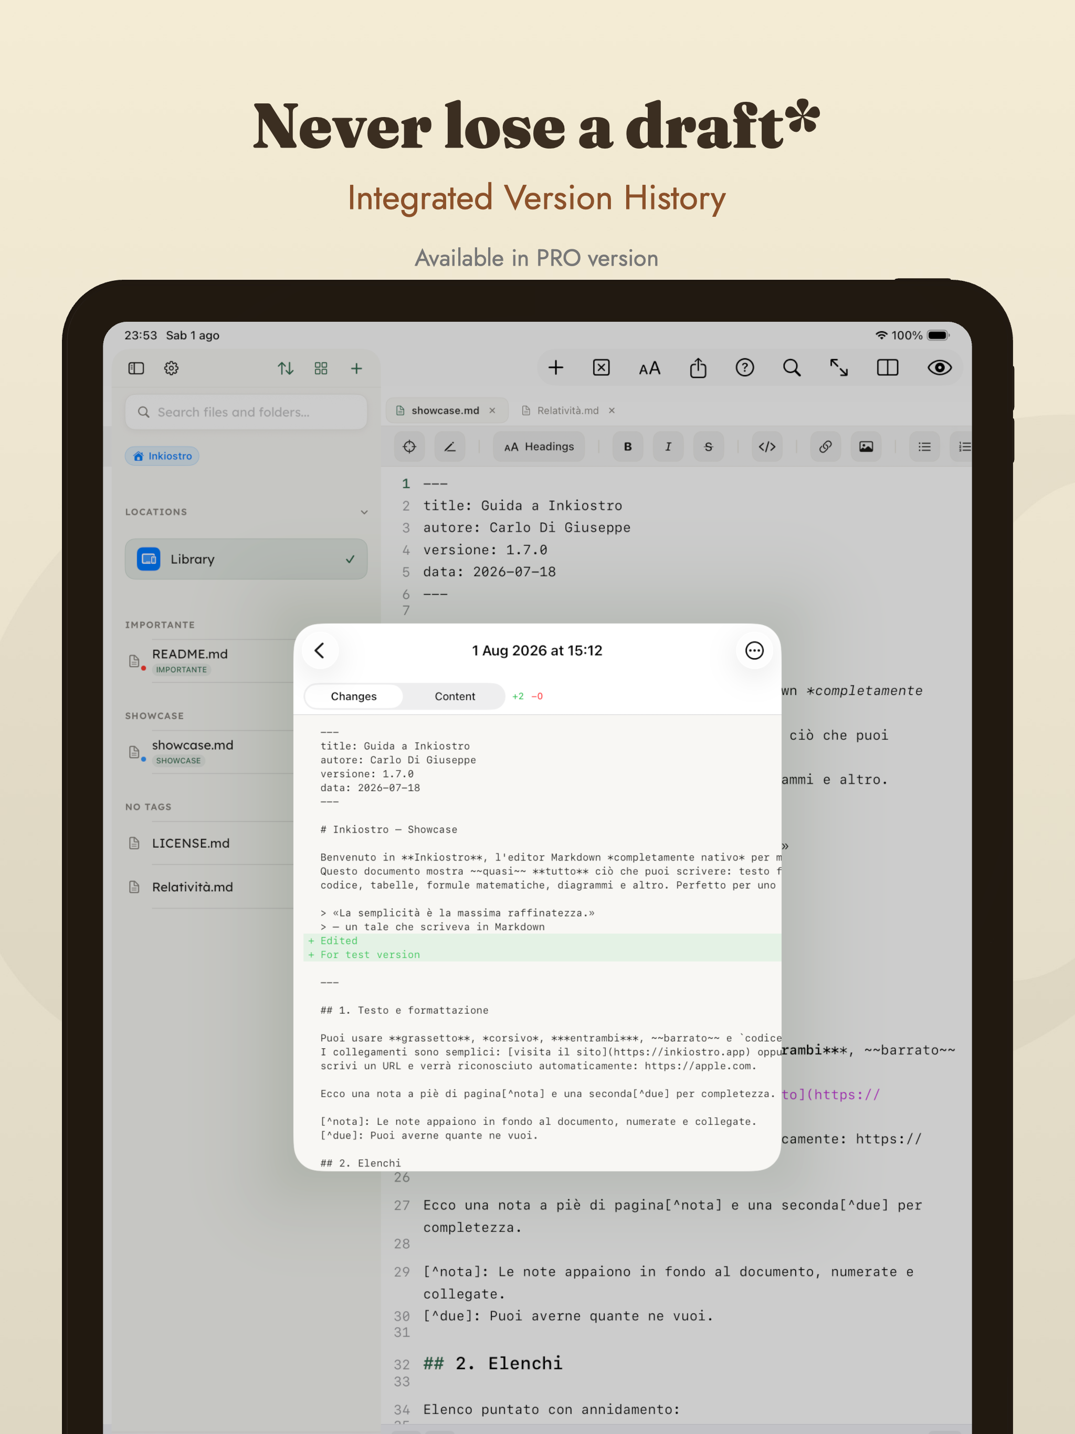Toggle italic formatting
1075x1434 pixels.
tap(669, 447)
